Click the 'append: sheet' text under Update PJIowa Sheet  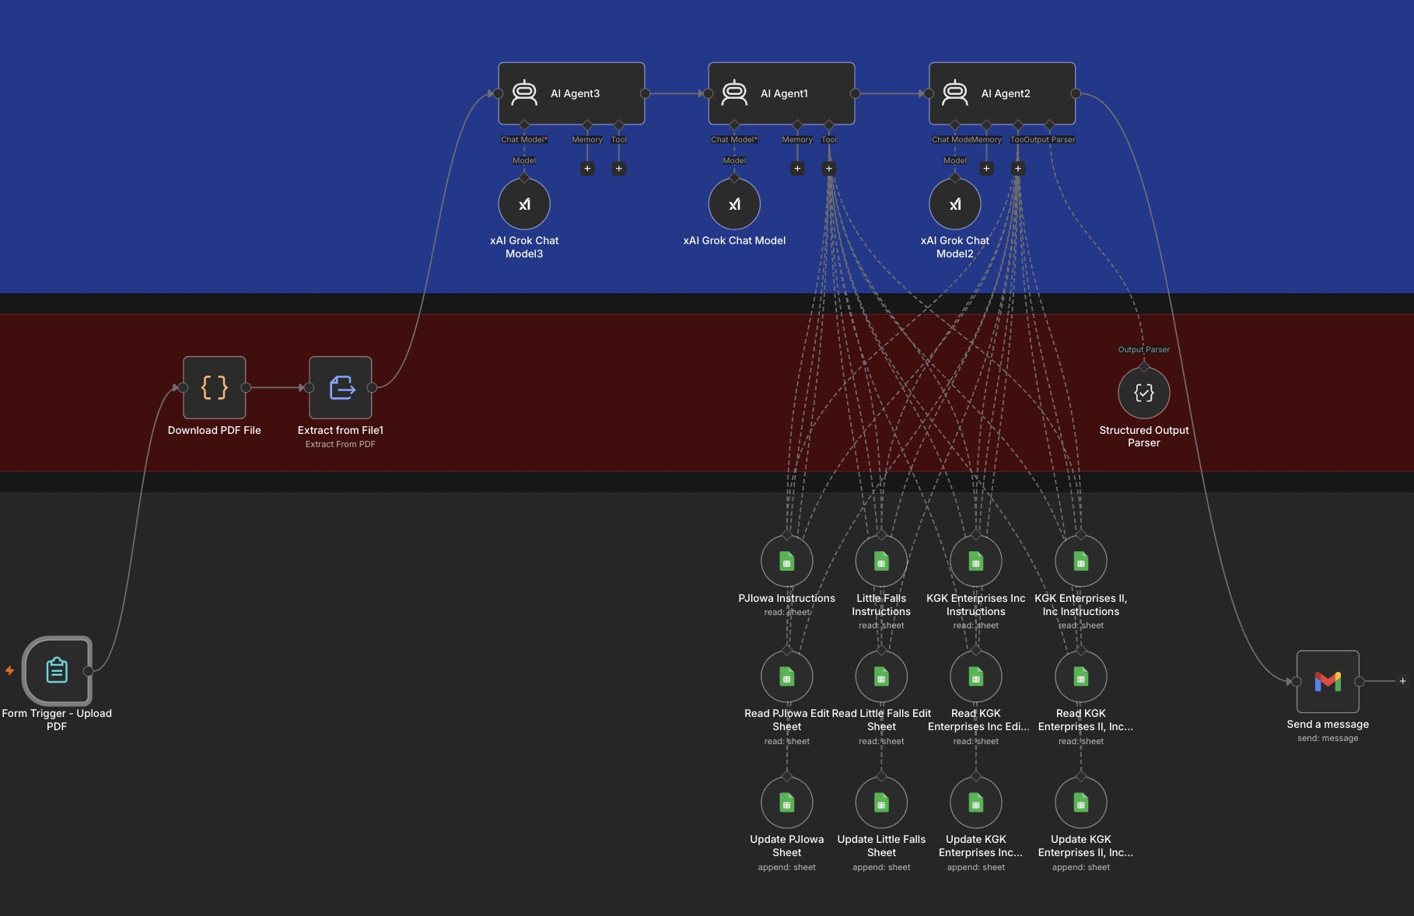coord(787,867)
